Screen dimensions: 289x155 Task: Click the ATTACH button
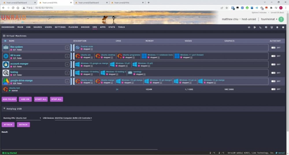[8, 124]
